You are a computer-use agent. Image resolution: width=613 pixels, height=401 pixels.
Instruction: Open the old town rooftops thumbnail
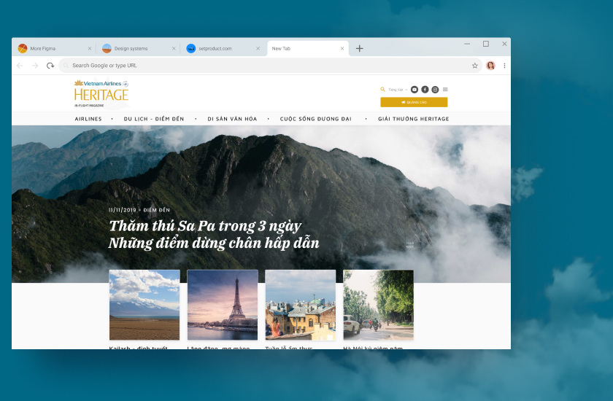tap(300, 305)
